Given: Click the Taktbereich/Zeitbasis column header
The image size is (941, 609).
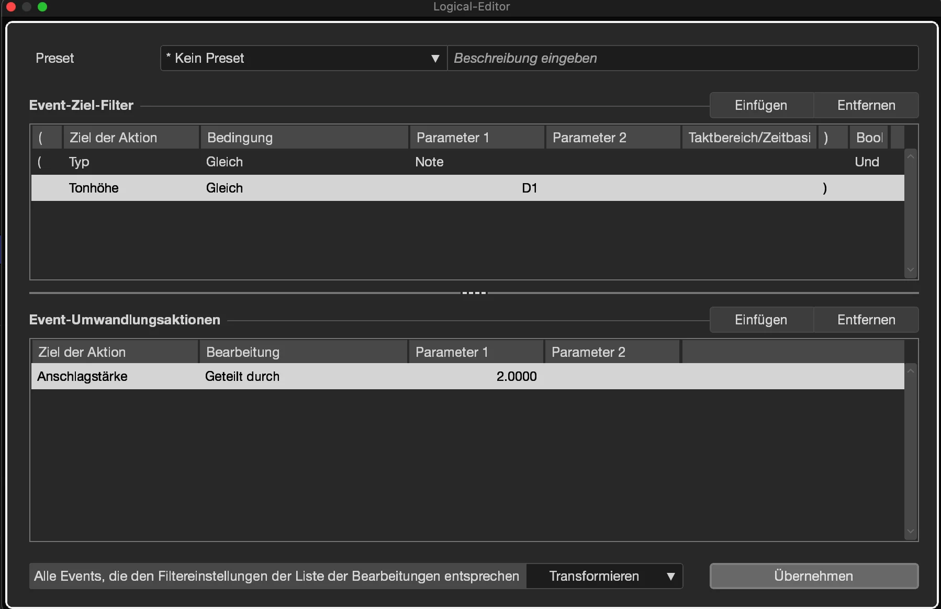Looking at the screenshot, I should [x=749, y=138].
